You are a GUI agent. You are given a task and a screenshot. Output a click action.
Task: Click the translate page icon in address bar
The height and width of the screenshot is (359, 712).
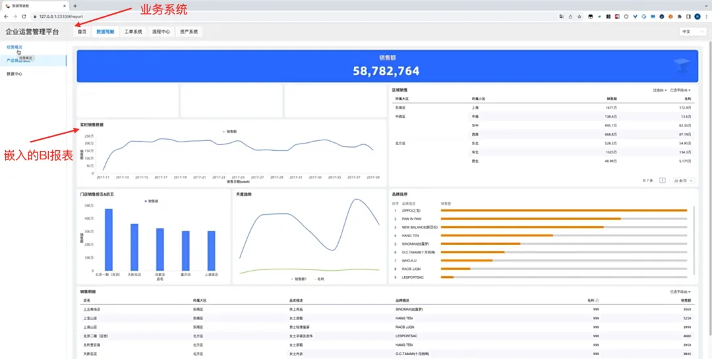[x=562, y=16]
